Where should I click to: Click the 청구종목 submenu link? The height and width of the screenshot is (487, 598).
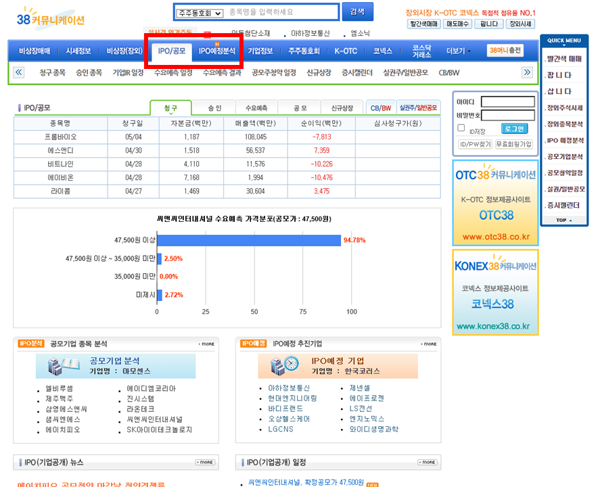52,72
